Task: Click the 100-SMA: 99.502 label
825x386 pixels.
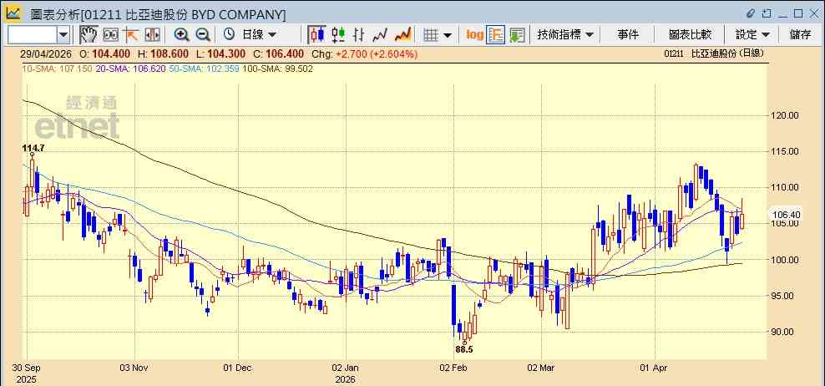Action: click(277, 69)
